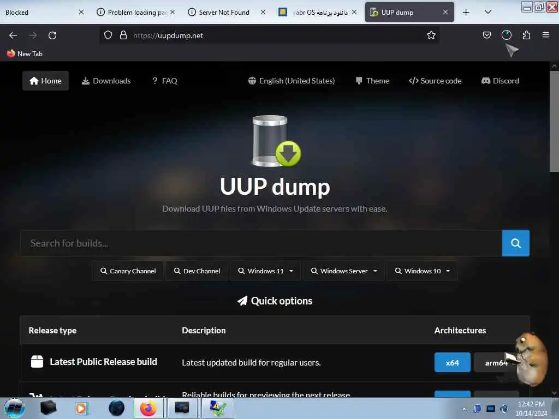
Task: Reload the page with the refresh icon
Action: pos(52,35)
